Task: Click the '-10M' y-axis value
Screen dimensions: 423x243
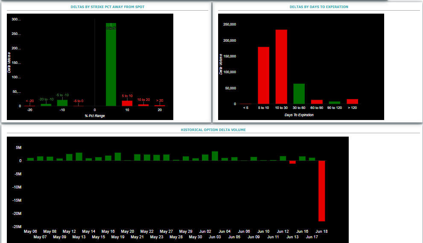Action: pyautogui.click(x=17, y=187)
